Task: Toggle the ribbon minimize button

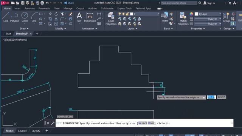Action: [159, 9]
